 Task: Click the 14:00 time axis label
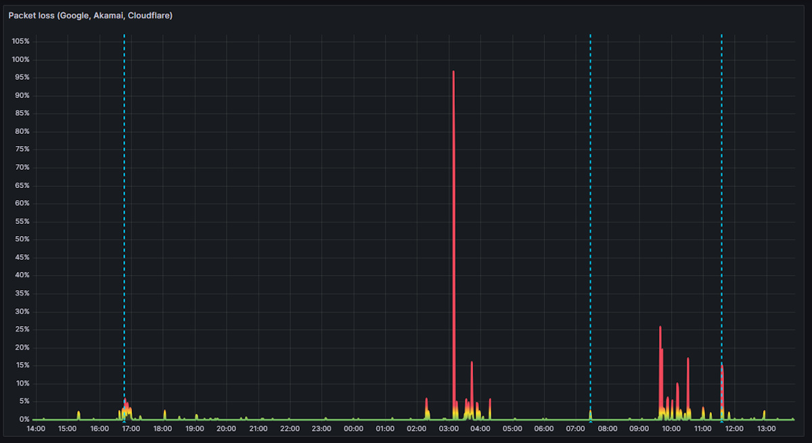tap(36, 428)
